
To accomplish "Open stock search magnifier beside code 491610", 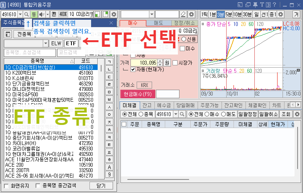I will 27,14.
